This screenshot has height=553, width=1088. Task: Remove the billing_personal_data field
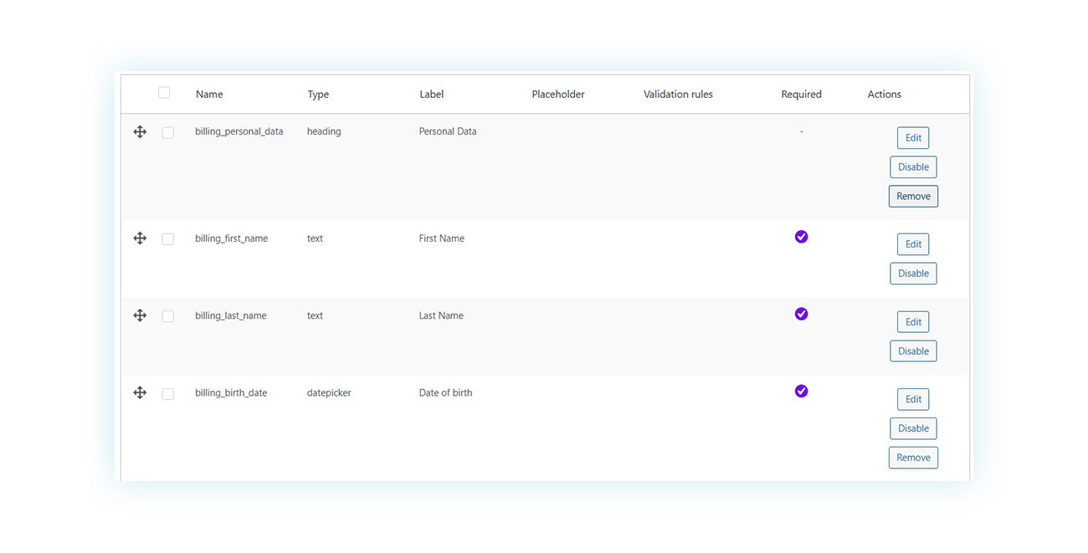[913, 197]
